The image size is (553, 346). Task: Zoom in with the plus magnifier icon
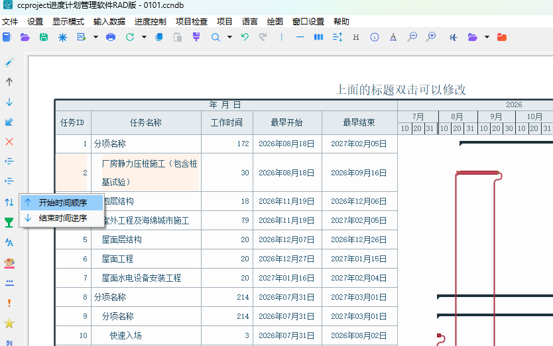430,37
